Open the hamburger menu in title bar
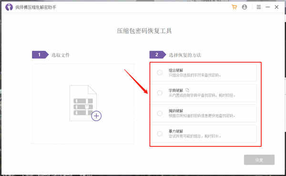This screenshot has height=176, width=286. pos(258,7)
